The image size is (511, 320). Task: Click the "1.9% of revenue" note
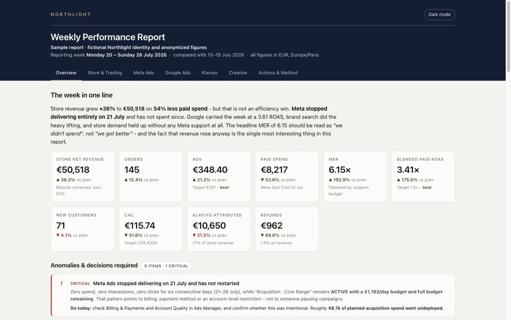pyautogui.click(x=276, y=243)
